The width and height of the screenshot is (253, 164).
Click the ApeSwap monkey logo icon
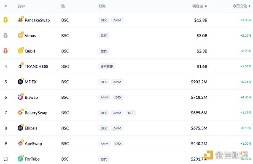pyautogui.click(x=20, y=143)
